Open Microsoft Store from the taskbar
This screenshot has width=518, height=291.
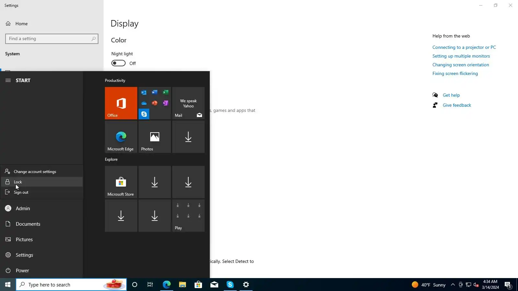click(198, 285)
